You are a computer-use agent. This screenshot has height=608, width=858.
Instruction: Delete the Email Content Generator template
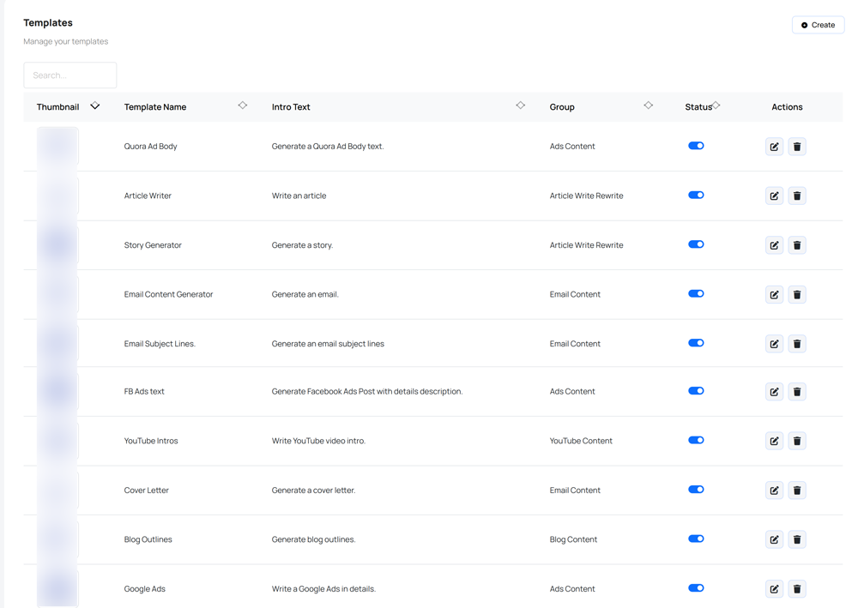tap(797, 295)
